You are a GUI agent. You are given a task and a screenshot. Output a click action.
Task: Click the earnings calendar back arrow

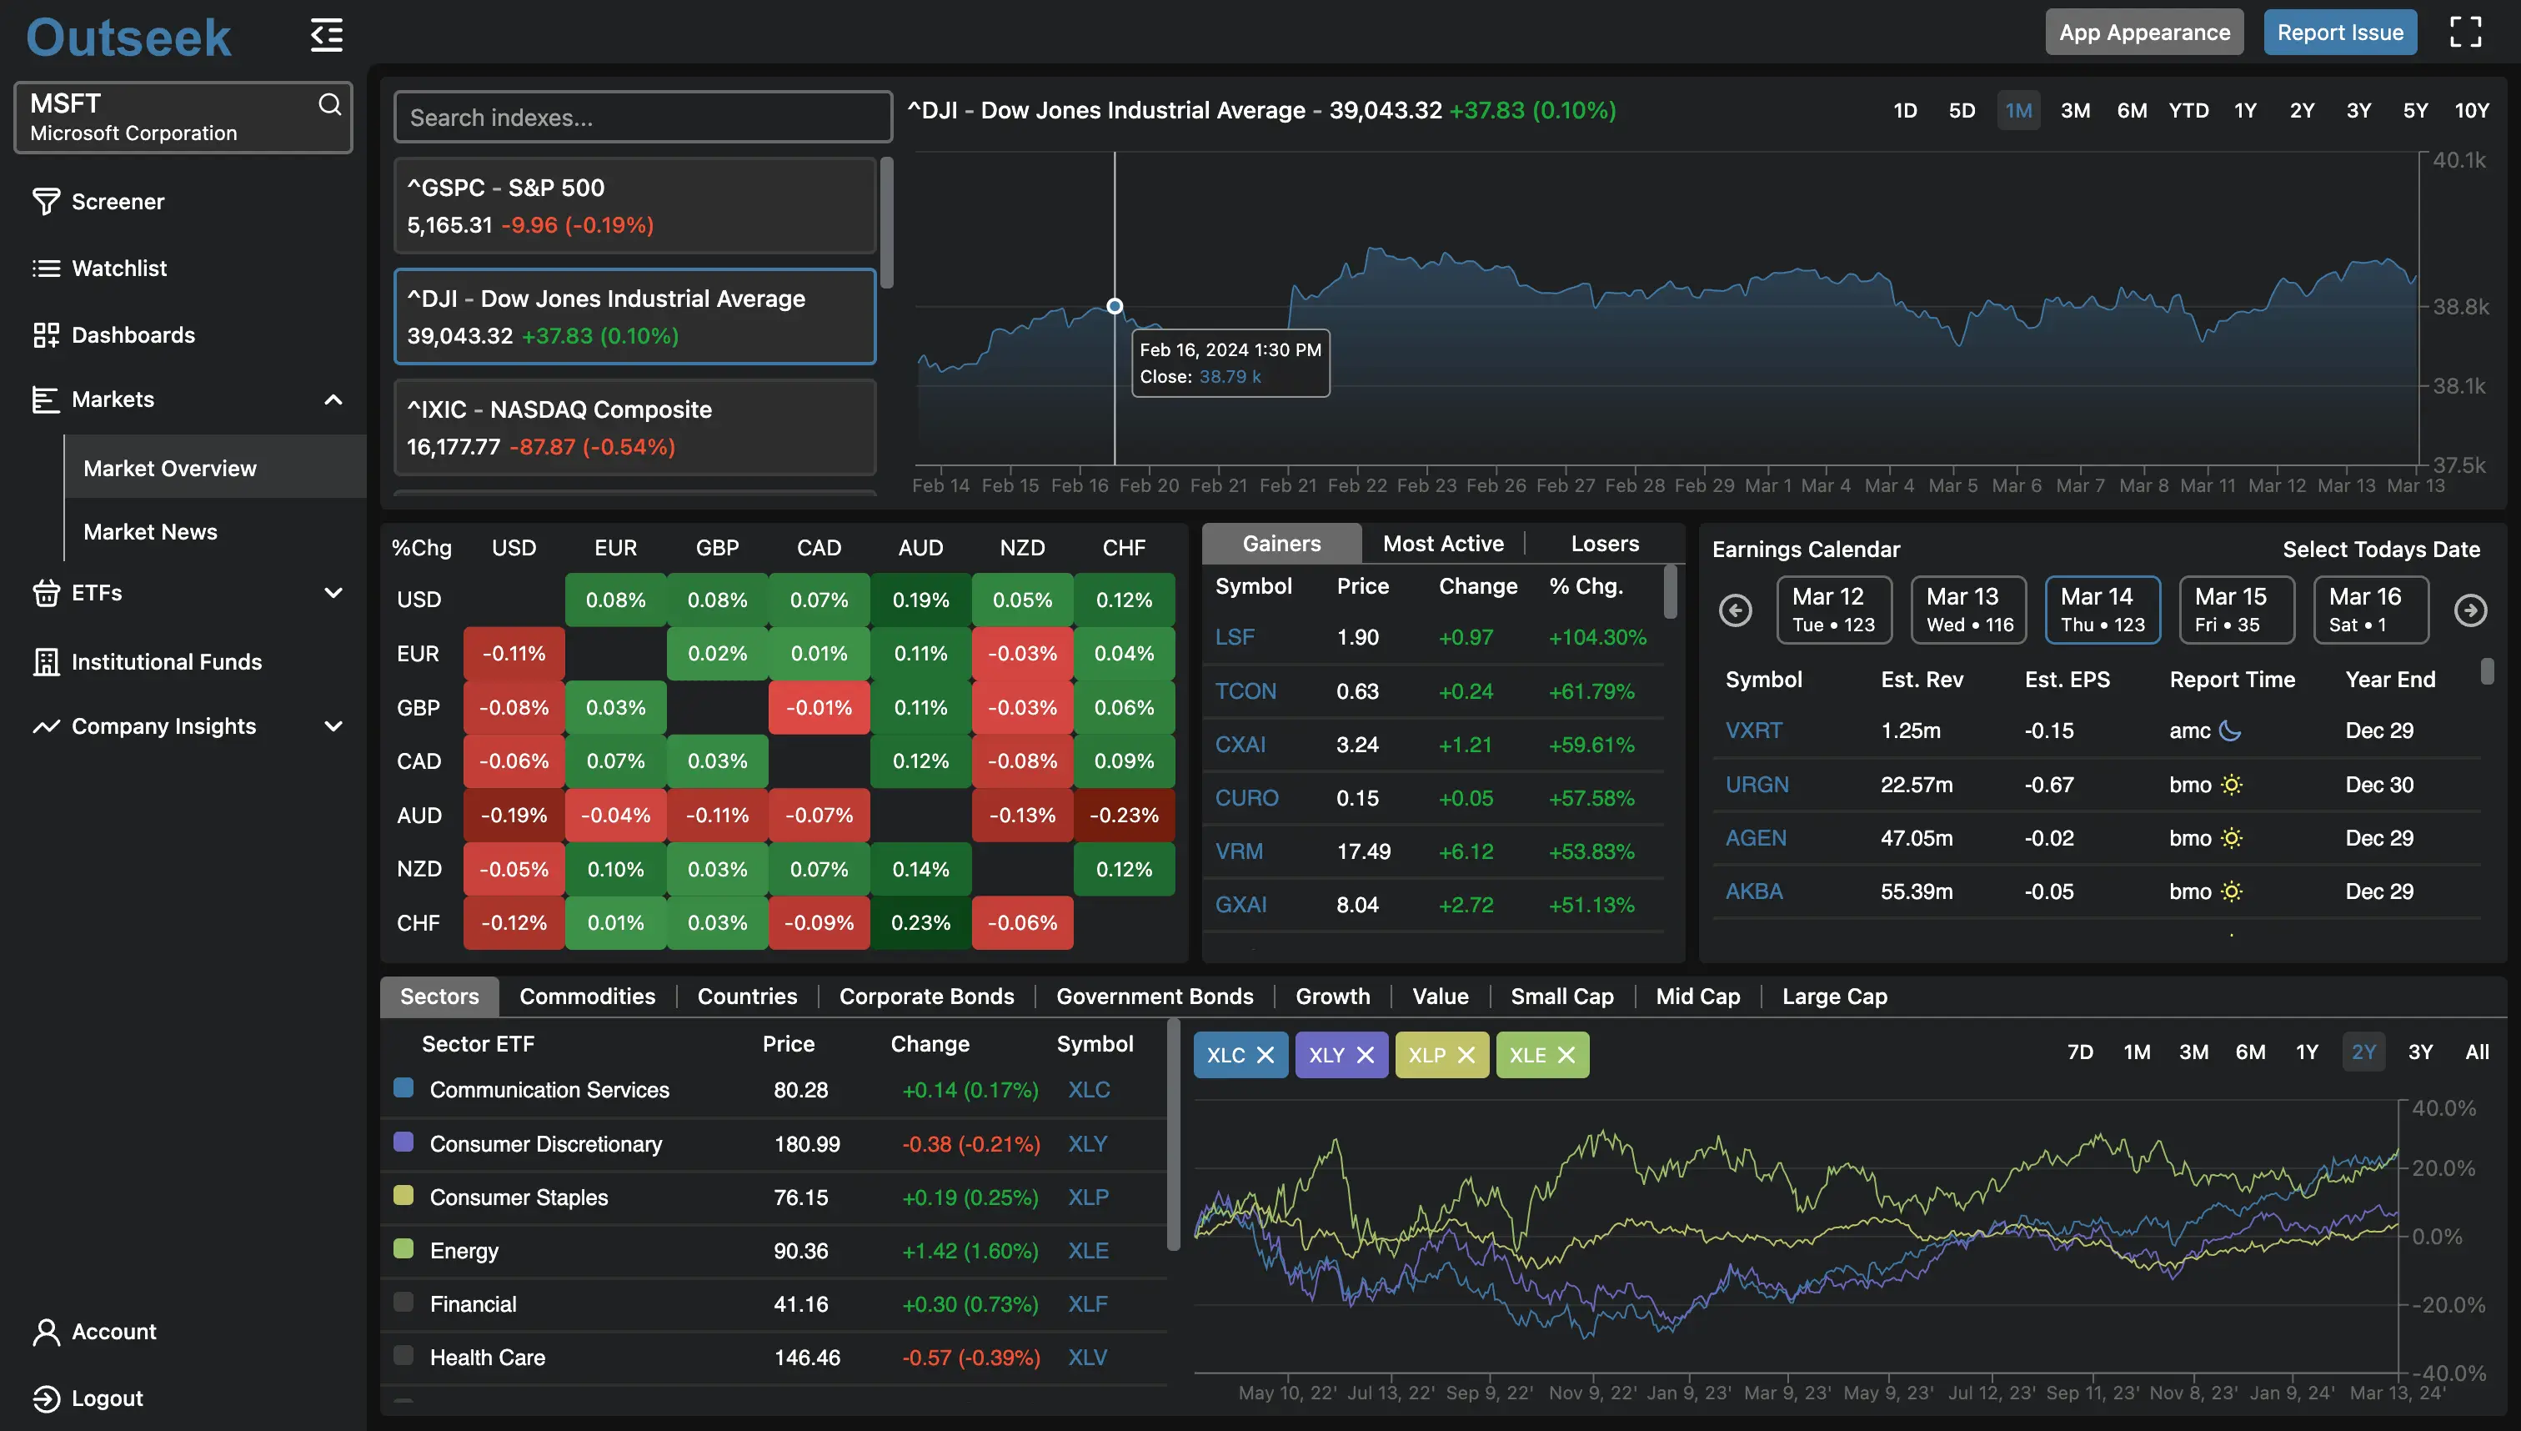tap(1735, 610)
